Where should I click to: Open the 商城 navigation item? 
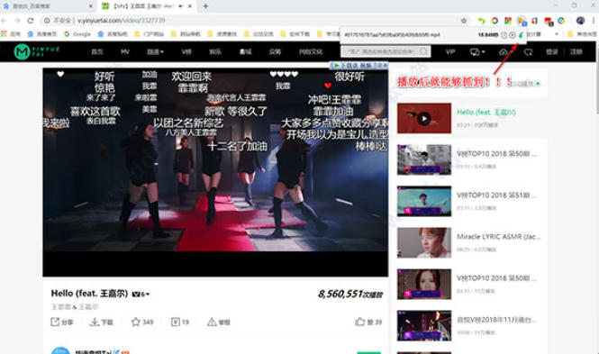coord(245,51)
